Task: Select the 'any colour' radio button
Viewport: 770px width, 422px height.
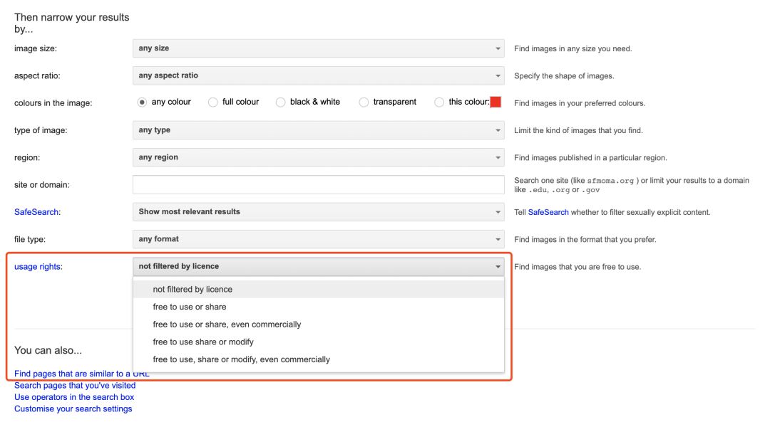Action: [142, 102]
